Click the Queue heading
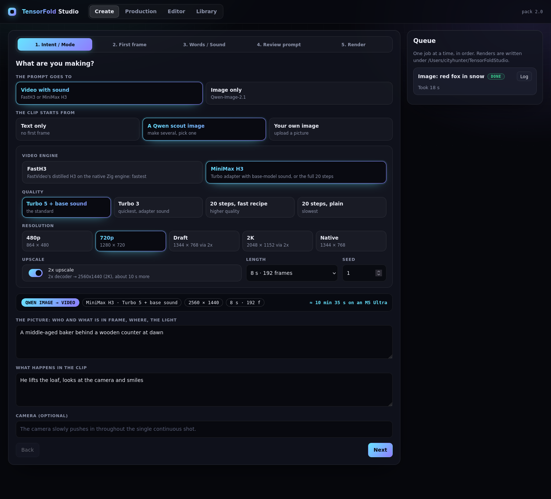This screenshot has height=499, width=551. (x=424, y=41)
